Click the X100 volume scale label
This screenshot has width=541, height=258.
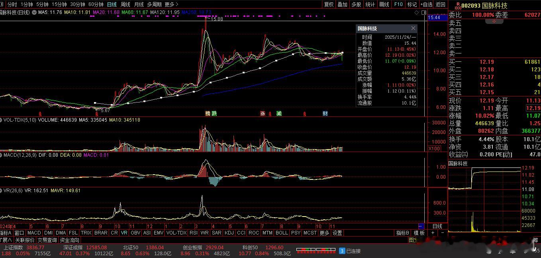pos(434,148)
